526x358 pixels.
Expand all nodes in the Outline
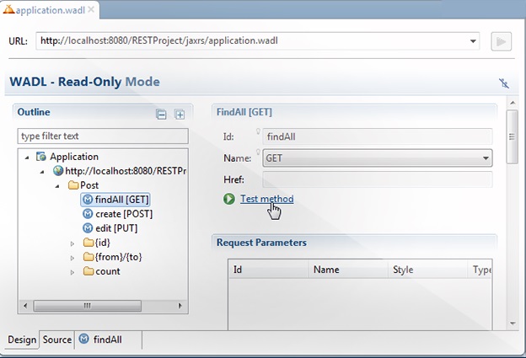(180, 114)
